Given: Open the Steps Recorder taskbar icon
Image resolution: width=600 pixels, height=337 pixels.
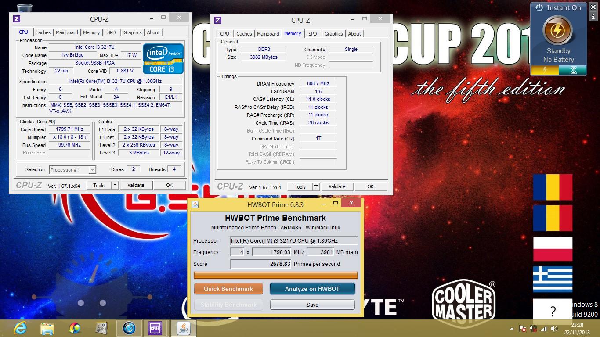Looking at the screenshot, I should (101, 328).
